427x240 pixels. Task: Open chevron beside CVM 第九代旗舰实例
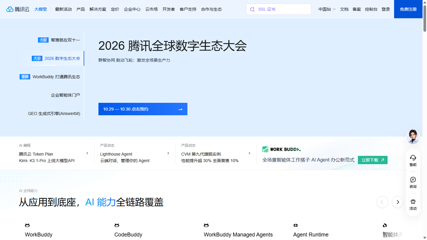click(x=249, y=153)
